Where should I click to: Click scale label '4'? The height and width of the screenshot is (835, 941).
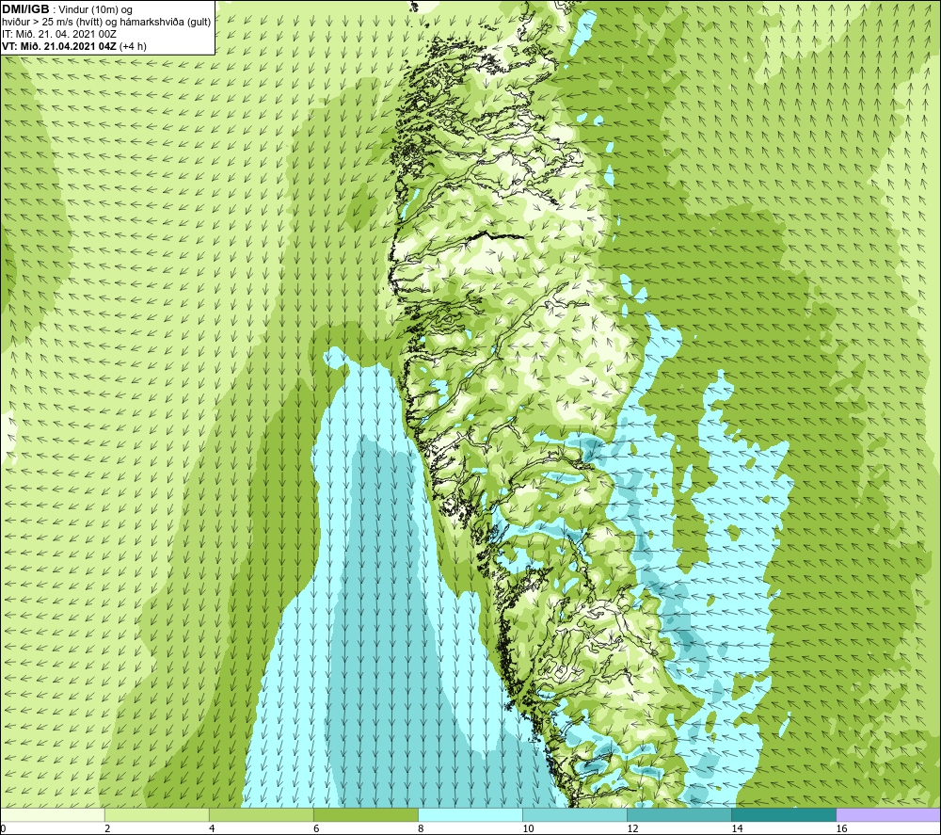tap(212, 829)
